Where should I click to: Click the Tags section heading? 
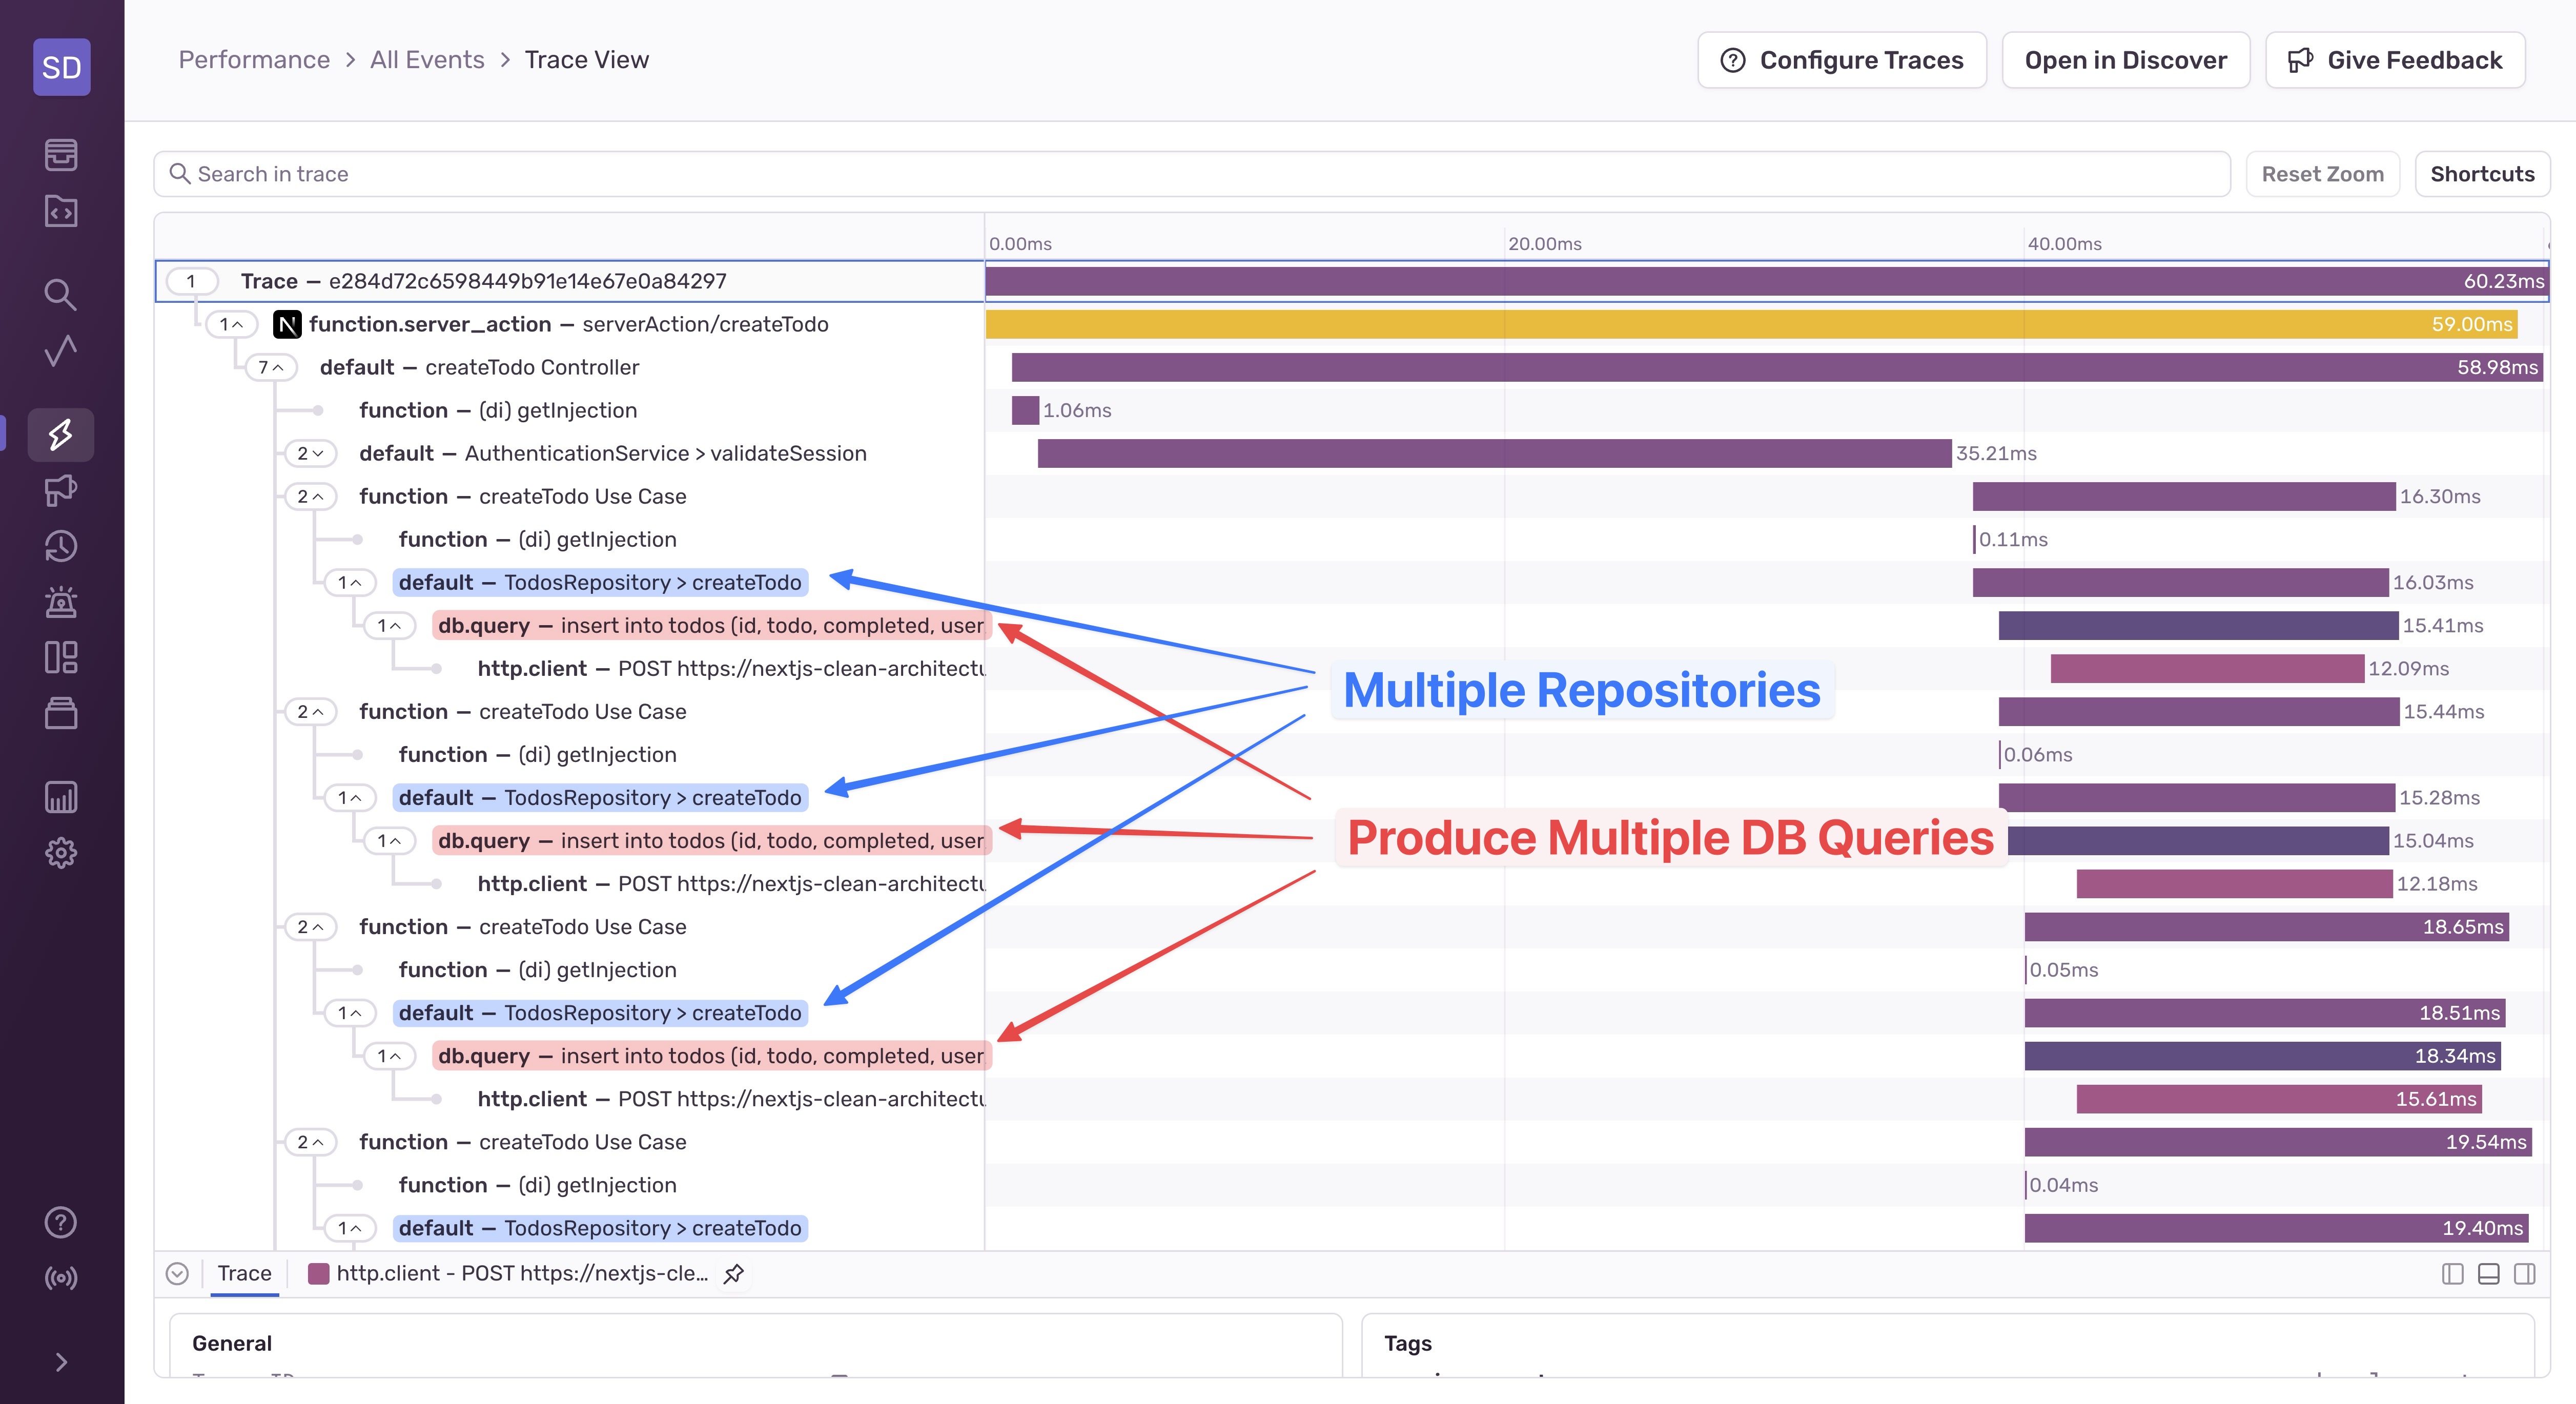pyautogui.click(x=1408, y=1343)
